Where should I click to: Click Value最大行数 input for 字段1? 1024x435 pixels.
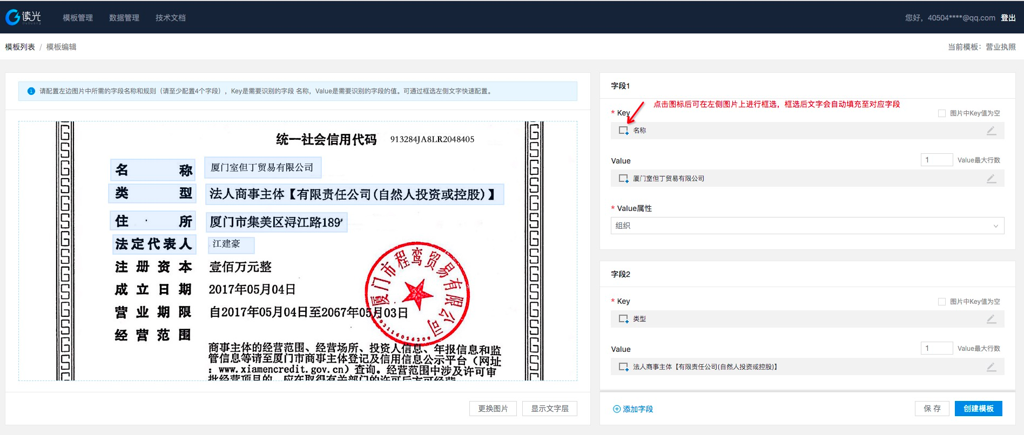(937, 160)
